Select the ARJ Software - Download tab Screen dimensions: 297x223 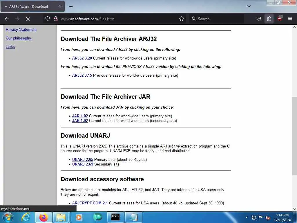32,6
